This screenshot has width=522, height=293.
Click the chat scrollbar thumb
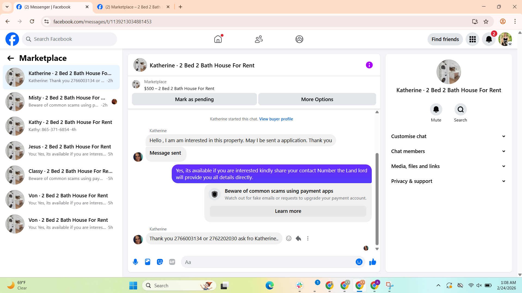pos(377,199)
